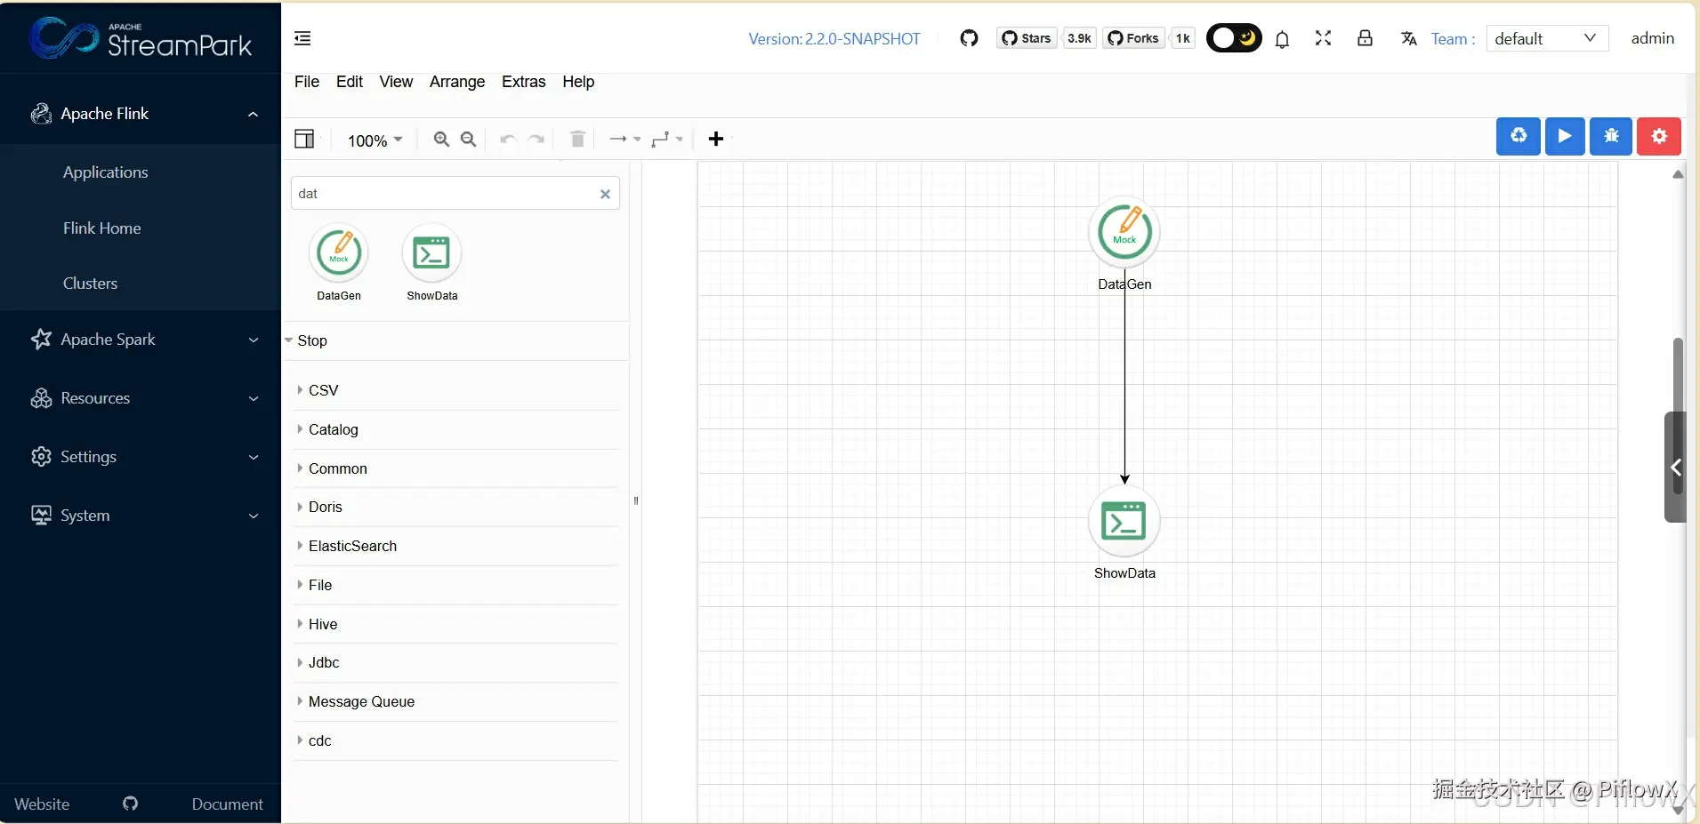Viewport: 1700px width, 824px height.
Task: Open the admin user menu
Action: pyautogui.click(x=1652, y=38)
